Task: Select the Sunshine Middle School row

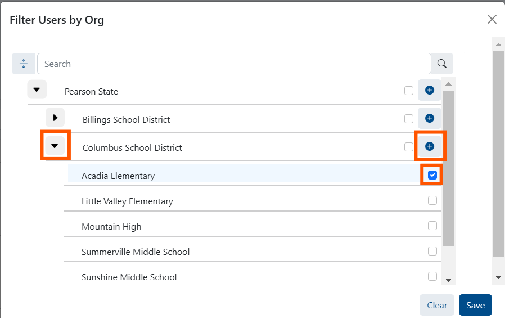Action: point(129,277)
